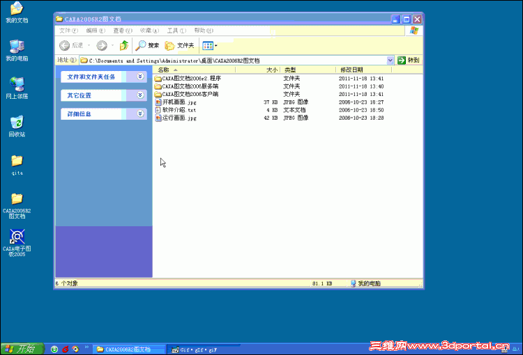Expand the 文件和文件夹任务 panel
The width and height of the screenshot is (523, 355).
(140, 77)
